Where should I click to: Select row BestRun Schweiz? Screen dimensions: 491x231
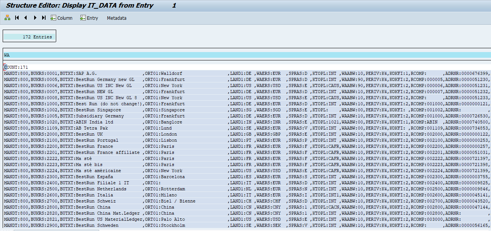(x=247, y=201)
